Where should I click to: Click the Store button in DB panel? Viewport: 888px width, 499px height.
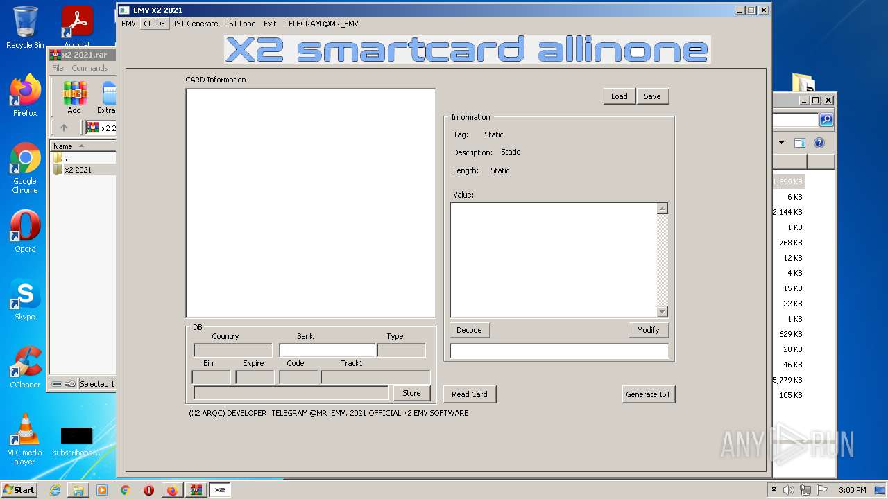[411, 393]
